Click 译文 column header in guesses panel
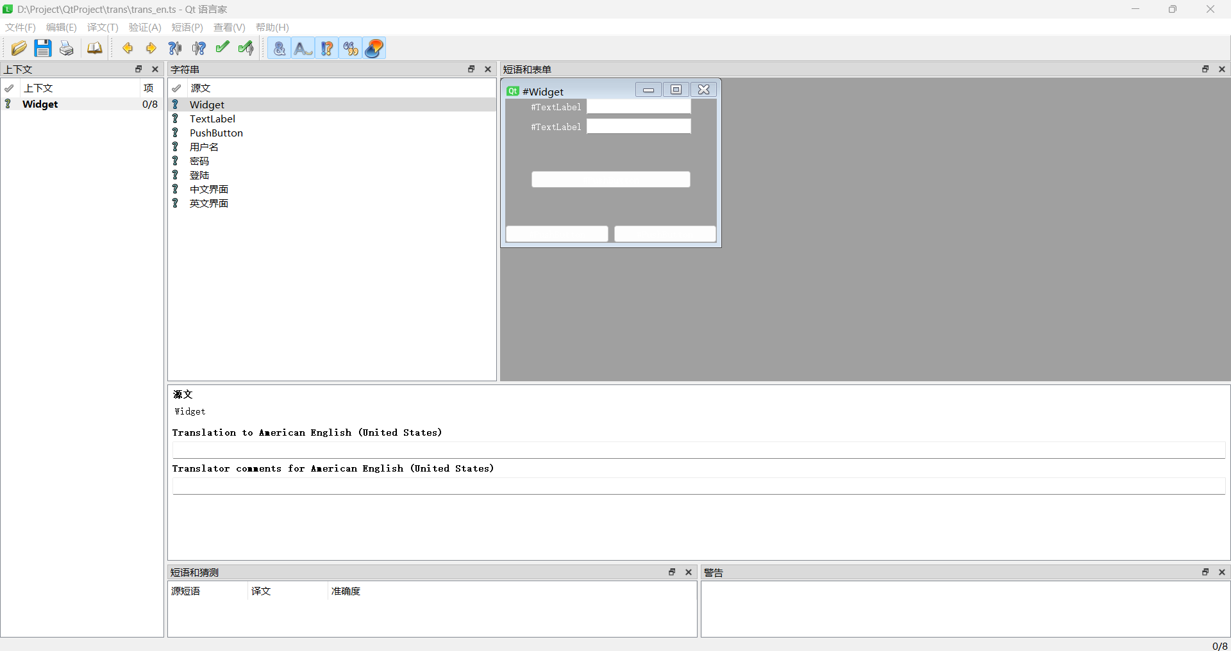The height and width of the screenshot is (651, 1231). pos(288,591)
